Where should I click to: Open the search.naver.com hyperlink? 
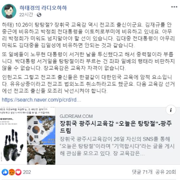[42, 100]
